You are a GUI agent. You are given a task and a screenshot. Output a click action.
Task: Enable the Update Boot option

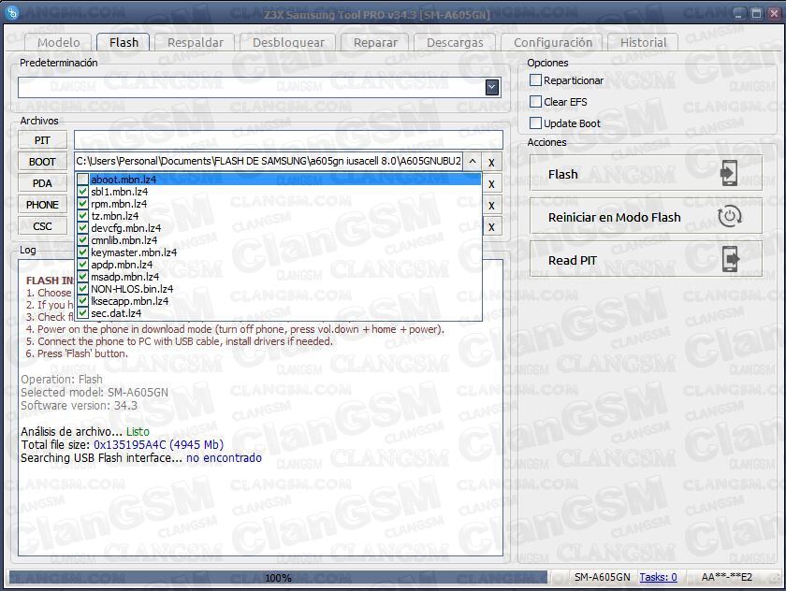536,123
